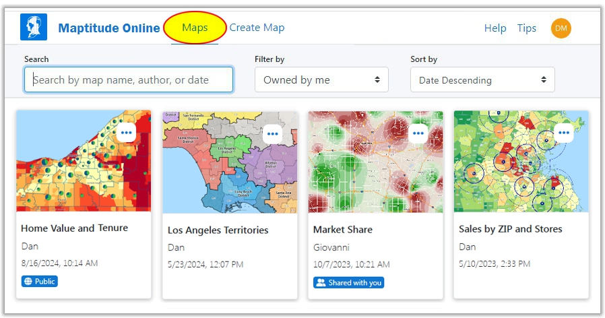Click the Public badge on Home Value card
Screen dimensions: 605x318
tap(39, 281)
